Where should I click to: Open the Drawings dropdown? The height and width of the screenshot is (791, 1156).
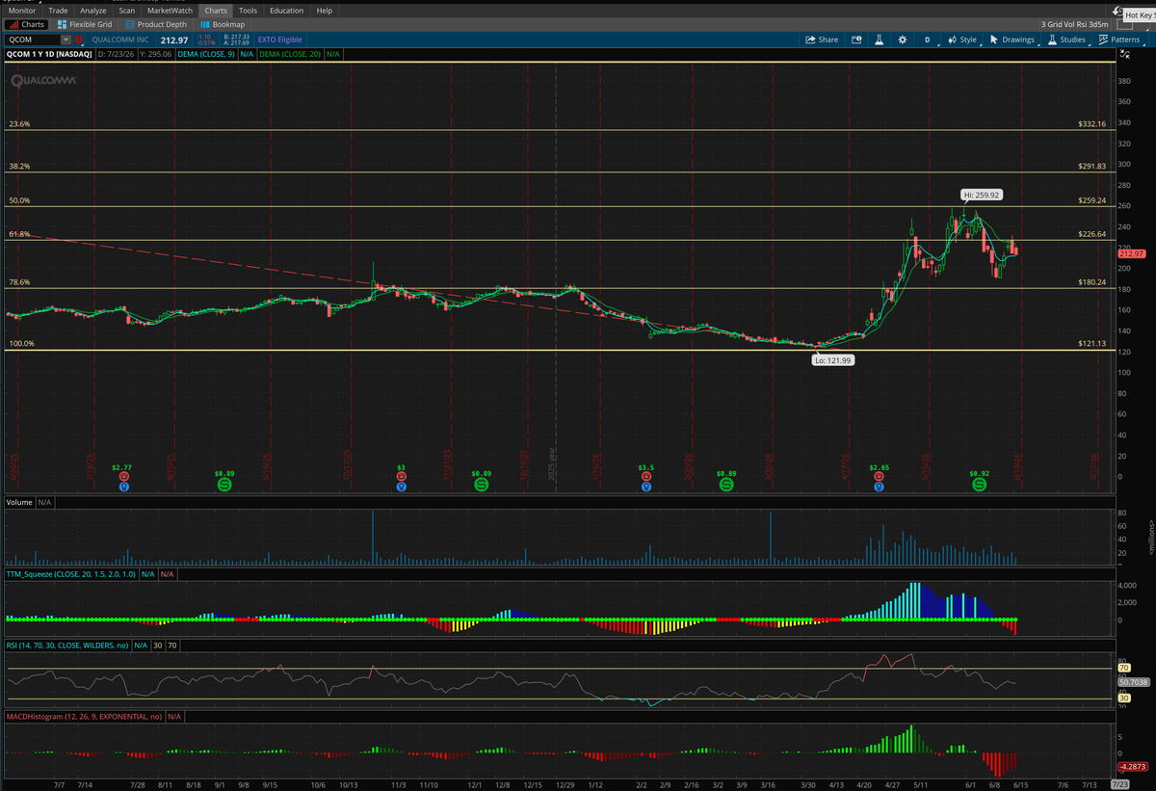1012,40
